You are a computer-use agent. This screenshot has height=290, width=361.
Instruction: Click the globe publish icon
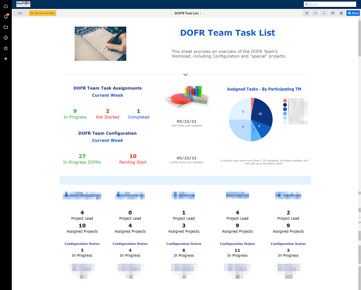coord(307,13)
